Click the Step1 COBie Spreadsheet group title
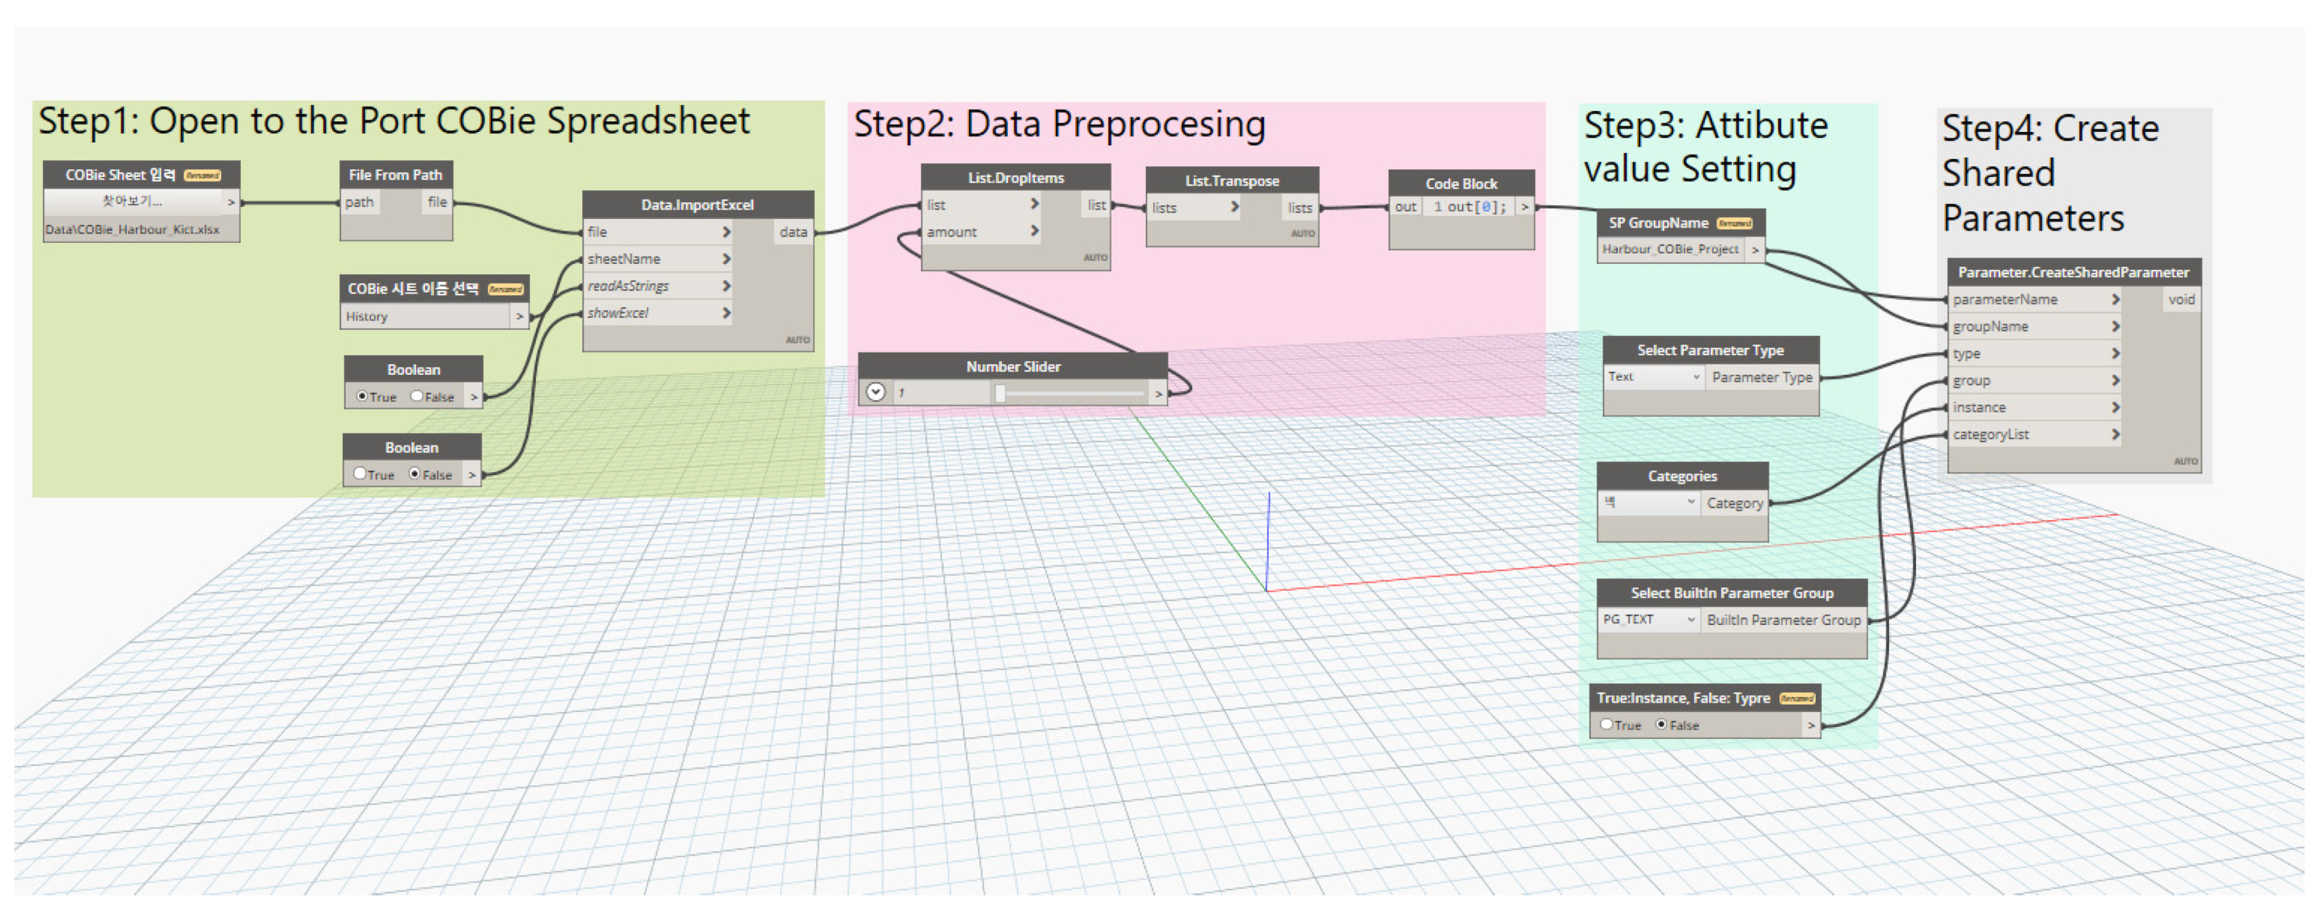This screenshot has width=2322, height=918. [x=394, y=121]
